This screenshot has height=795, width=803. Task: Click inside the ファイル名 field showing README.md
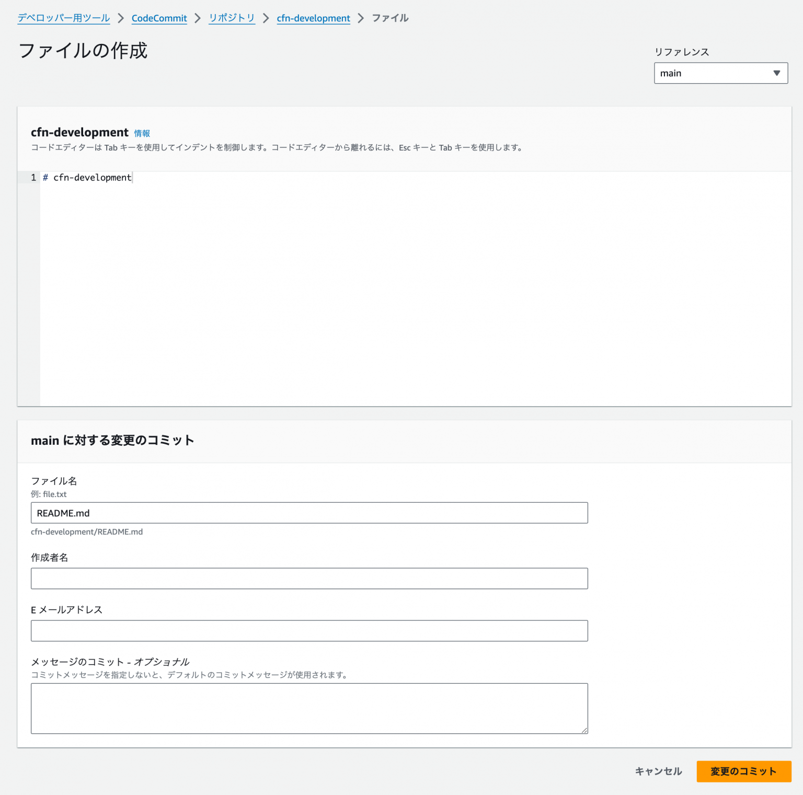309,513
